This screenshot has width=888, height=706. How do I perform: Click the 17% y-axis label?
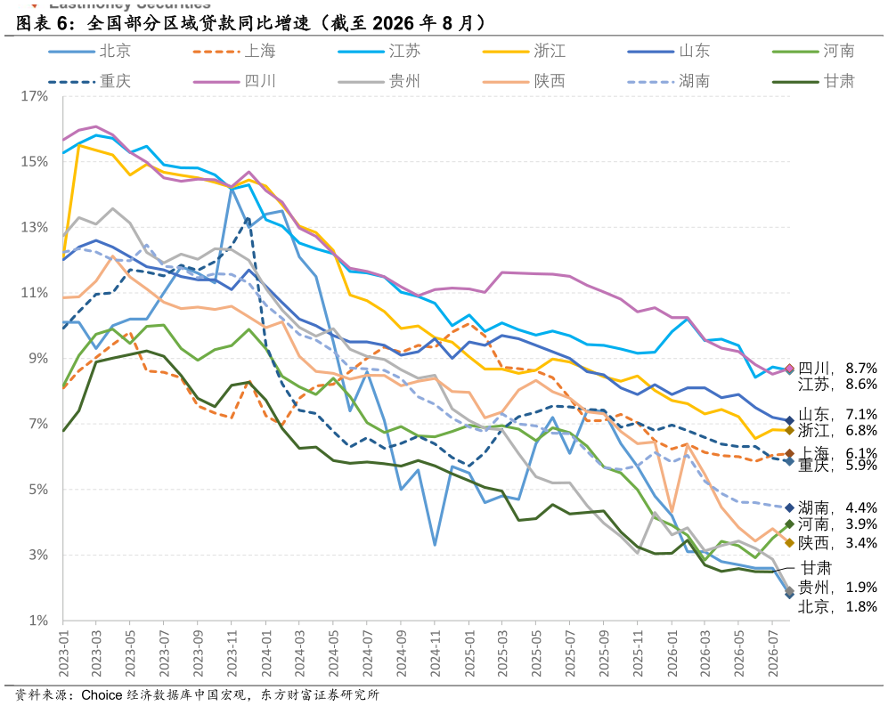pyautogui.click(x=34, y=95)
